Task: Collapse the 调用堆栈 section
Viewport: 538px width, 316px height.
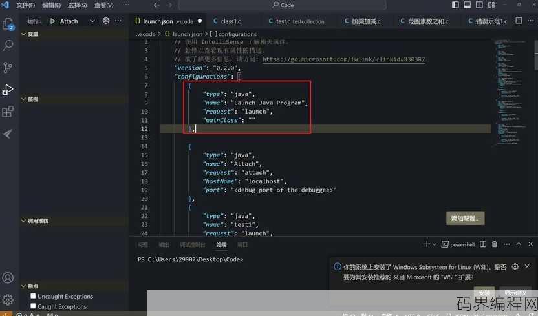Action: pos(24,221)
